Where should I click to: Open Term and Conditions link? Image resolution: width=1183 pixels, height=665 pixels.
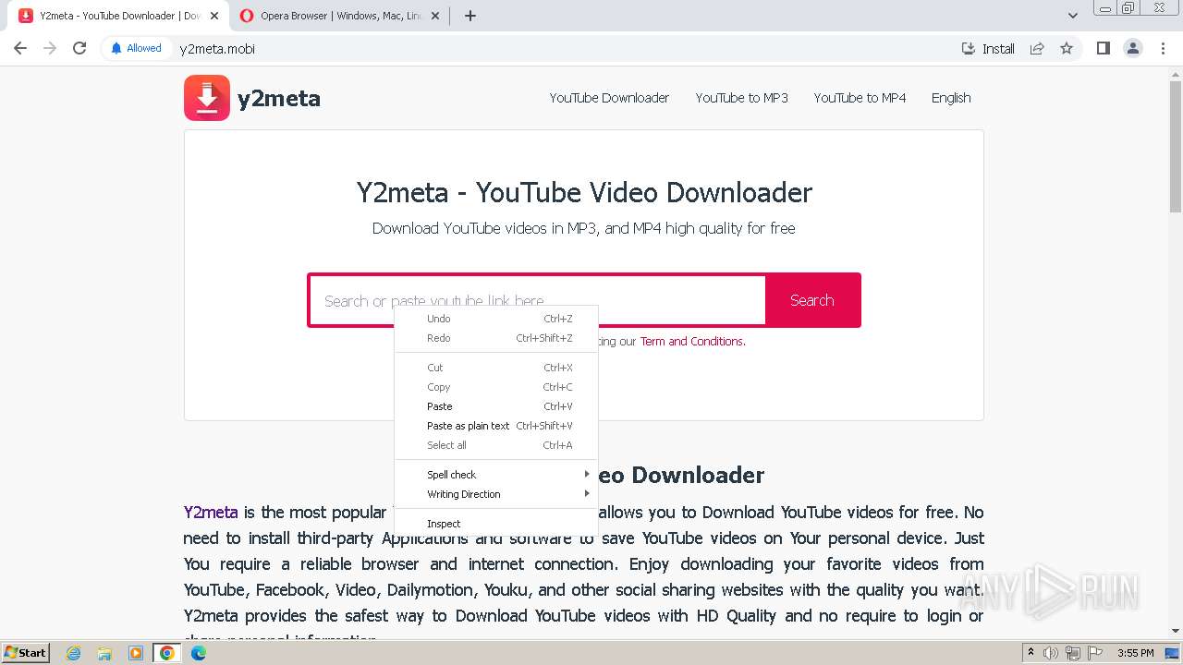691,341
